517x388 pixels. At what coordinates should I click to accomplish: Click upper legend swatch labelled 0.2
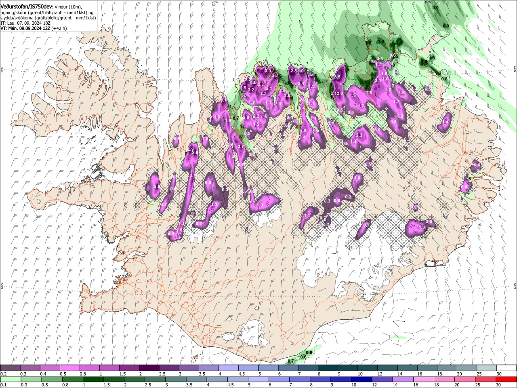click(11, 368)
